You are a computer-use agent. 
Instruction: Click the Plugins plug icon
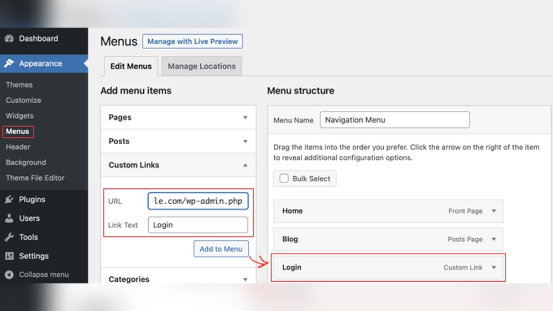[x=9, y=199]
